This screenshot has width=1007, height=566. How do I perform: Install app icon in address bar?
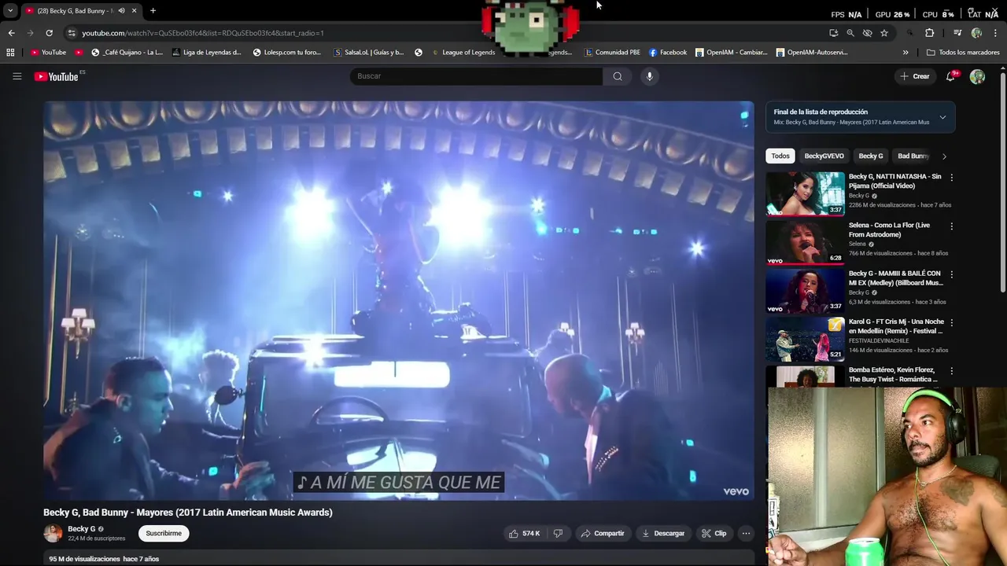(x=833, y=33)
